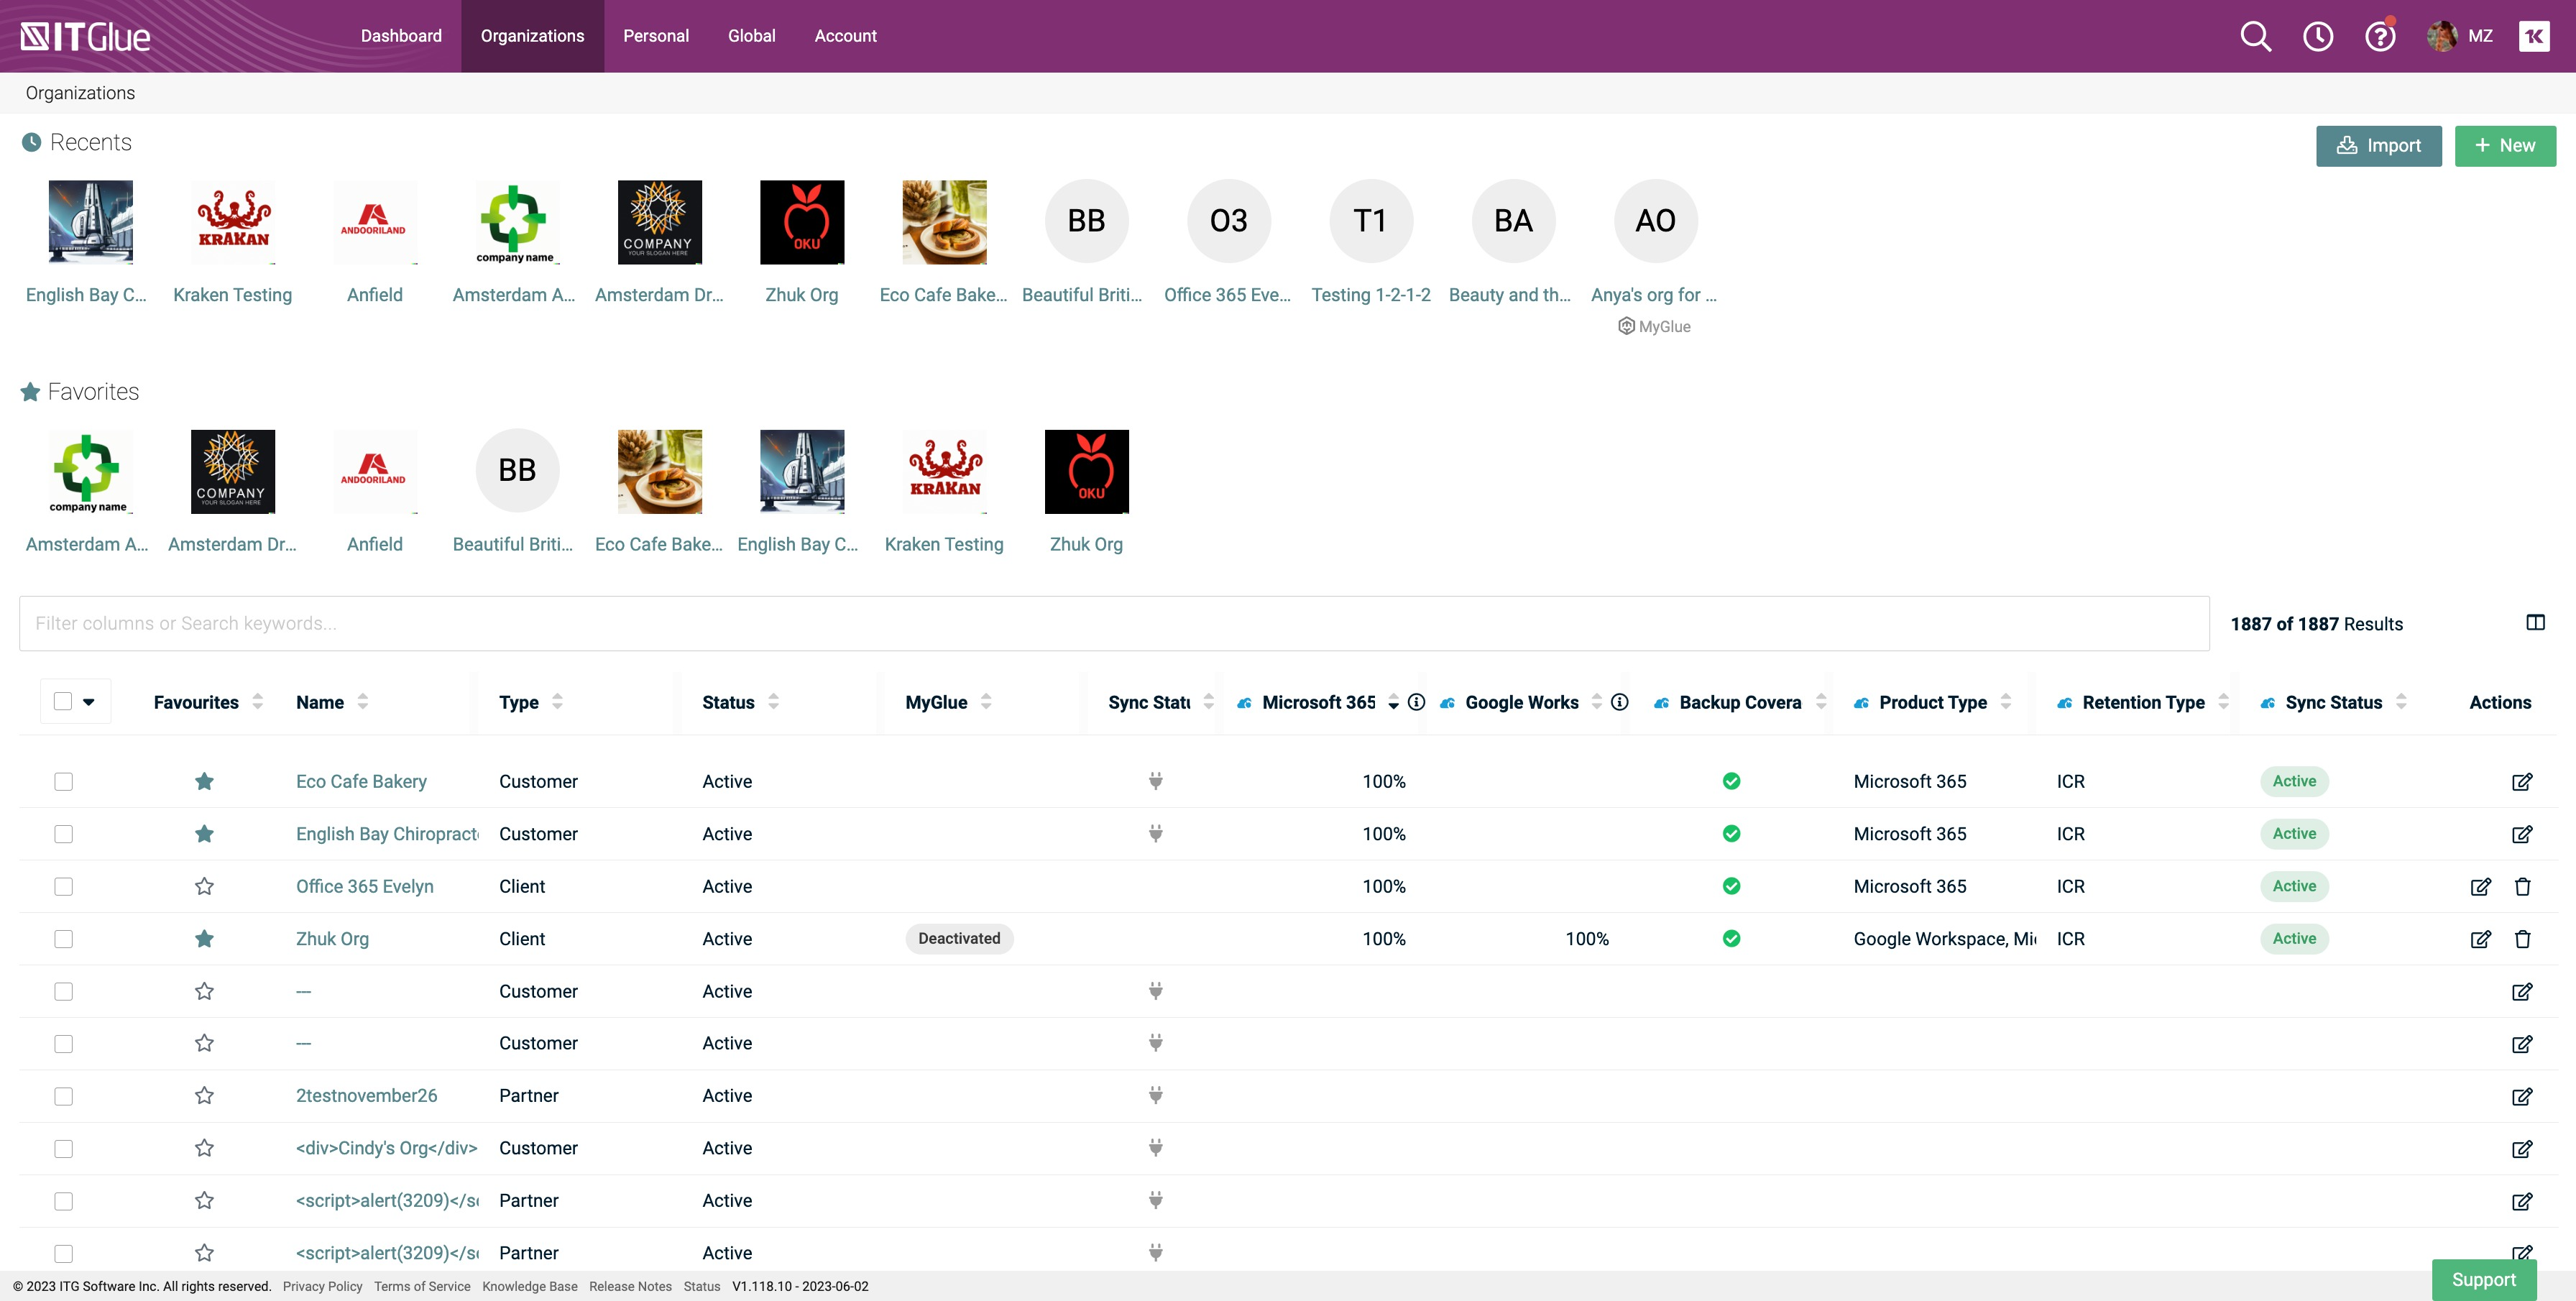The height and width of the screenshot is (1301, 2576).
Task: Open the Knowledge Base footer link
Action: [529, 1286]
